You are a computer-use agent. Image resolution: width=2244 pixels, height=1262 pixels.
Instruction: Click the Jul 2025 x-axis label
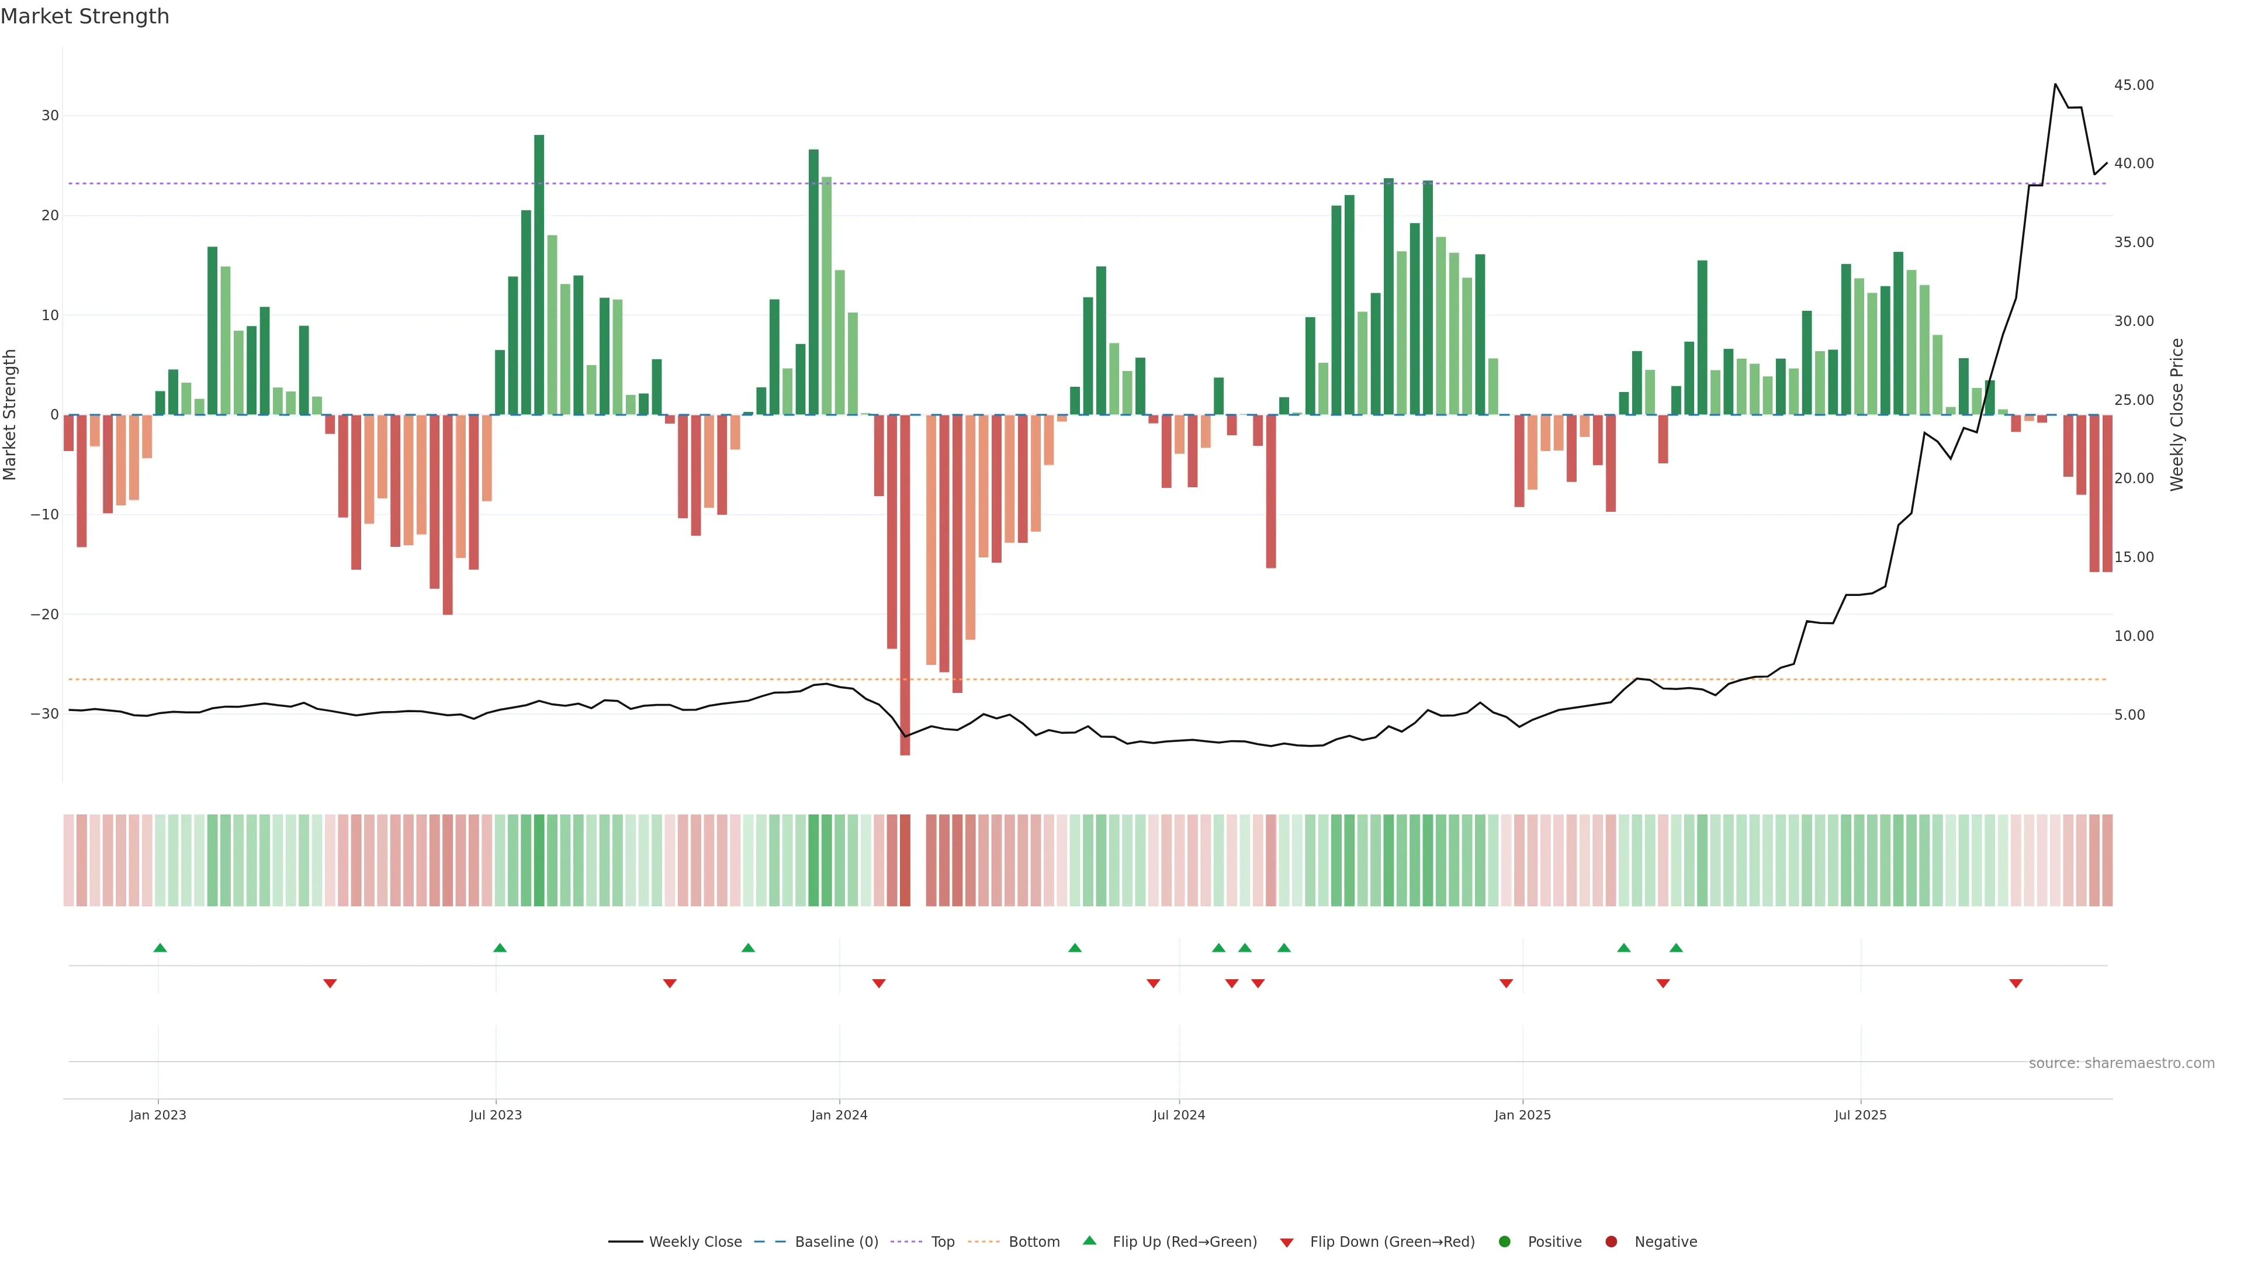1860,1115
